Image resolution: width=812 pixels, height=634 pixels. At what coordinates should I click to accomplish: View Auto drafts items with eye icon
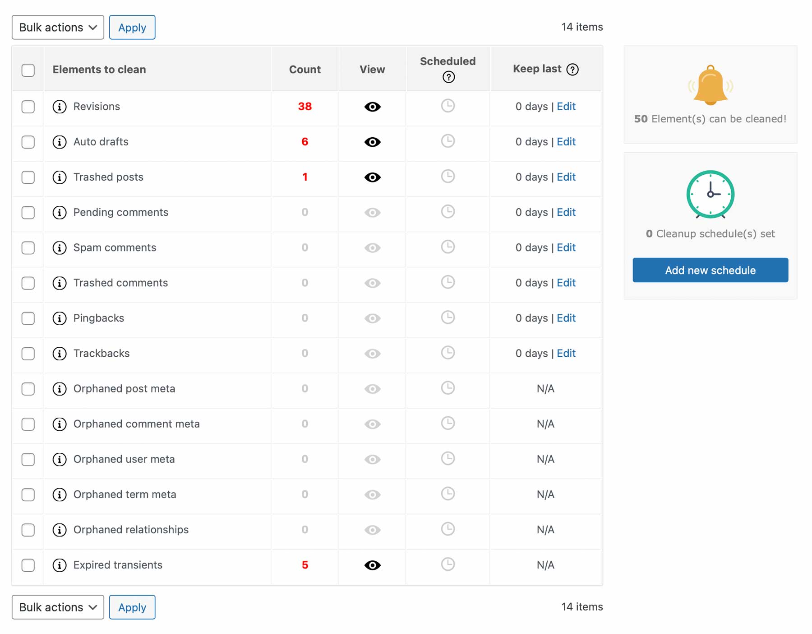pyautogui.click(x=372, y=142)
